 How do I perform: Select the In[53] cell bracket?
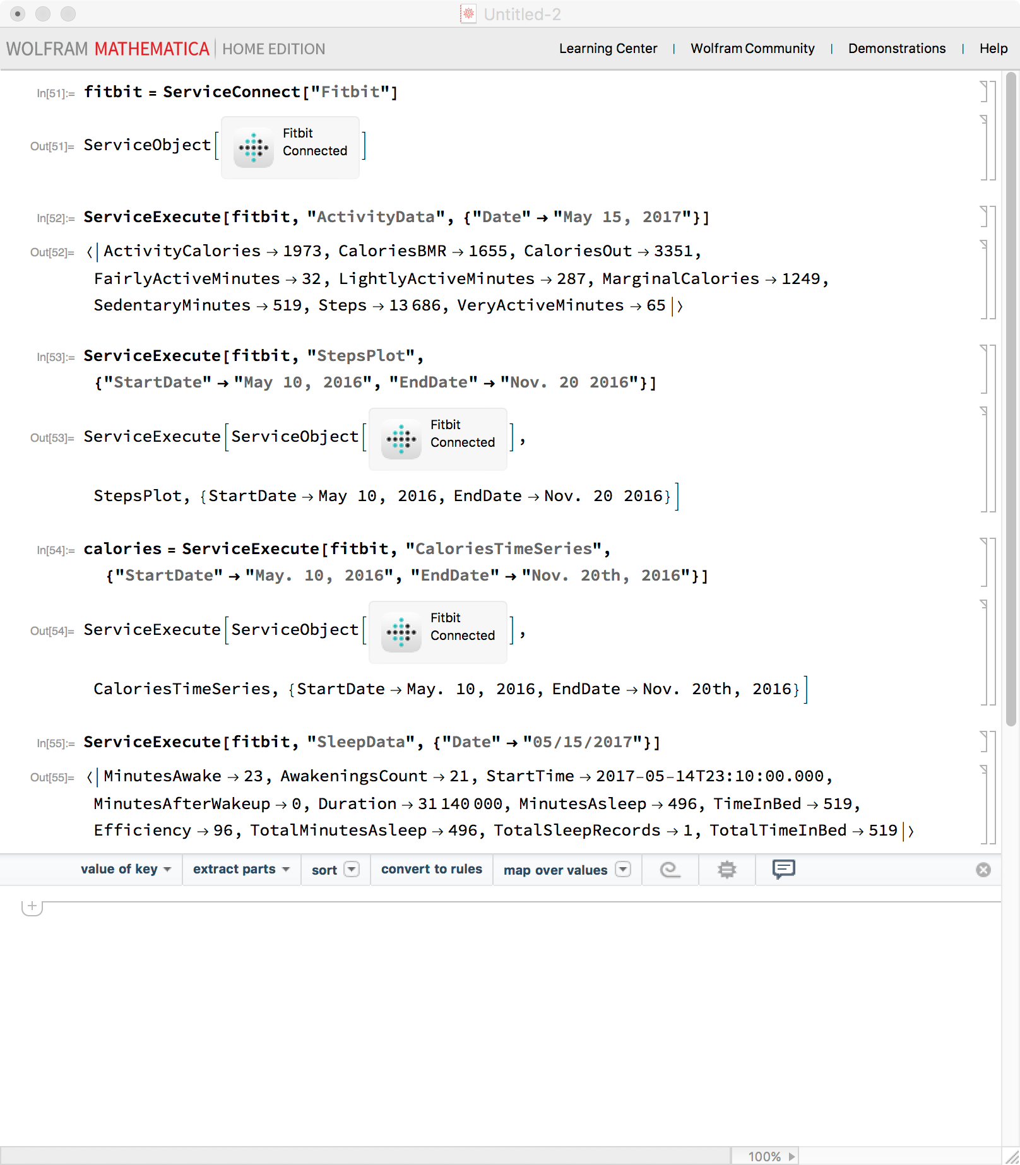[x=983, y=369]
